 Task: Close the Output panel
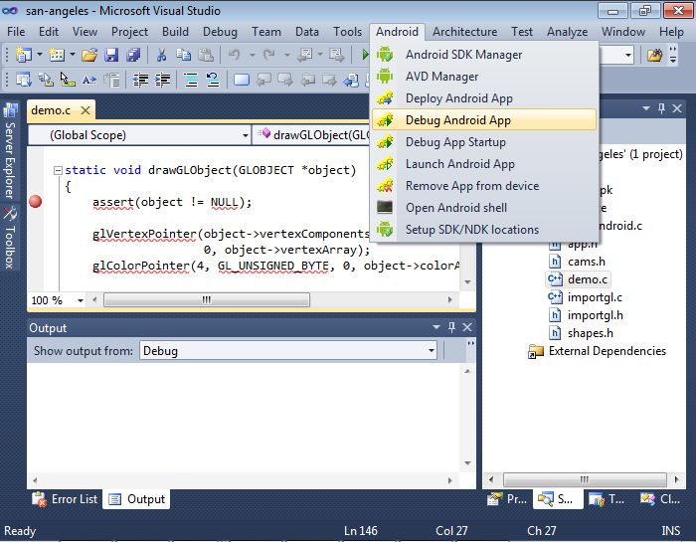(467, 327)
